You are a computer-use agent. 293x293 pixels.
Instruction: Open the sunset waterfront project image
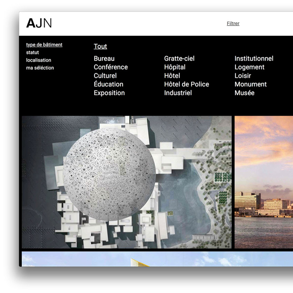point(264,182)
